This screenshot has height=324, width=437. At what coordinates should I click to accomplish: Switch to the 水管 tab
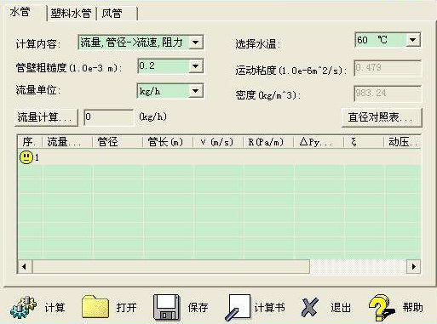pyautogui.click(x=20, y=12)
